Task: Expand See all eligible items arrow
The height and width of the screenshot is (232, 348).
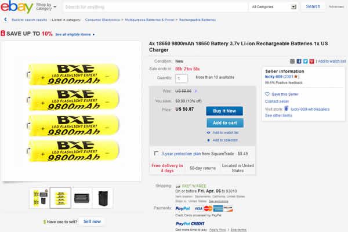Action: coord(93,34)
